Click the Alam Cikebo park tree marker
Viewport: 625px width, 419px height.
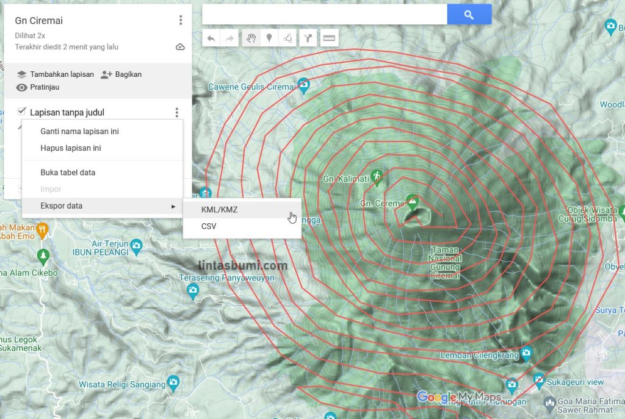[43, 256]
